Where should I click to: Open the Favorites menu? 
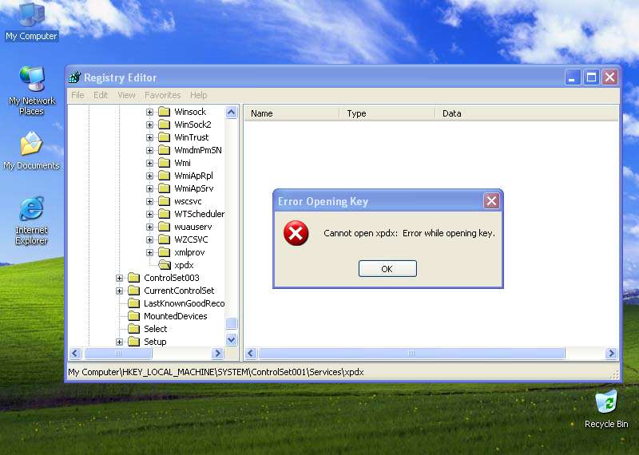[x=163, y=95]
